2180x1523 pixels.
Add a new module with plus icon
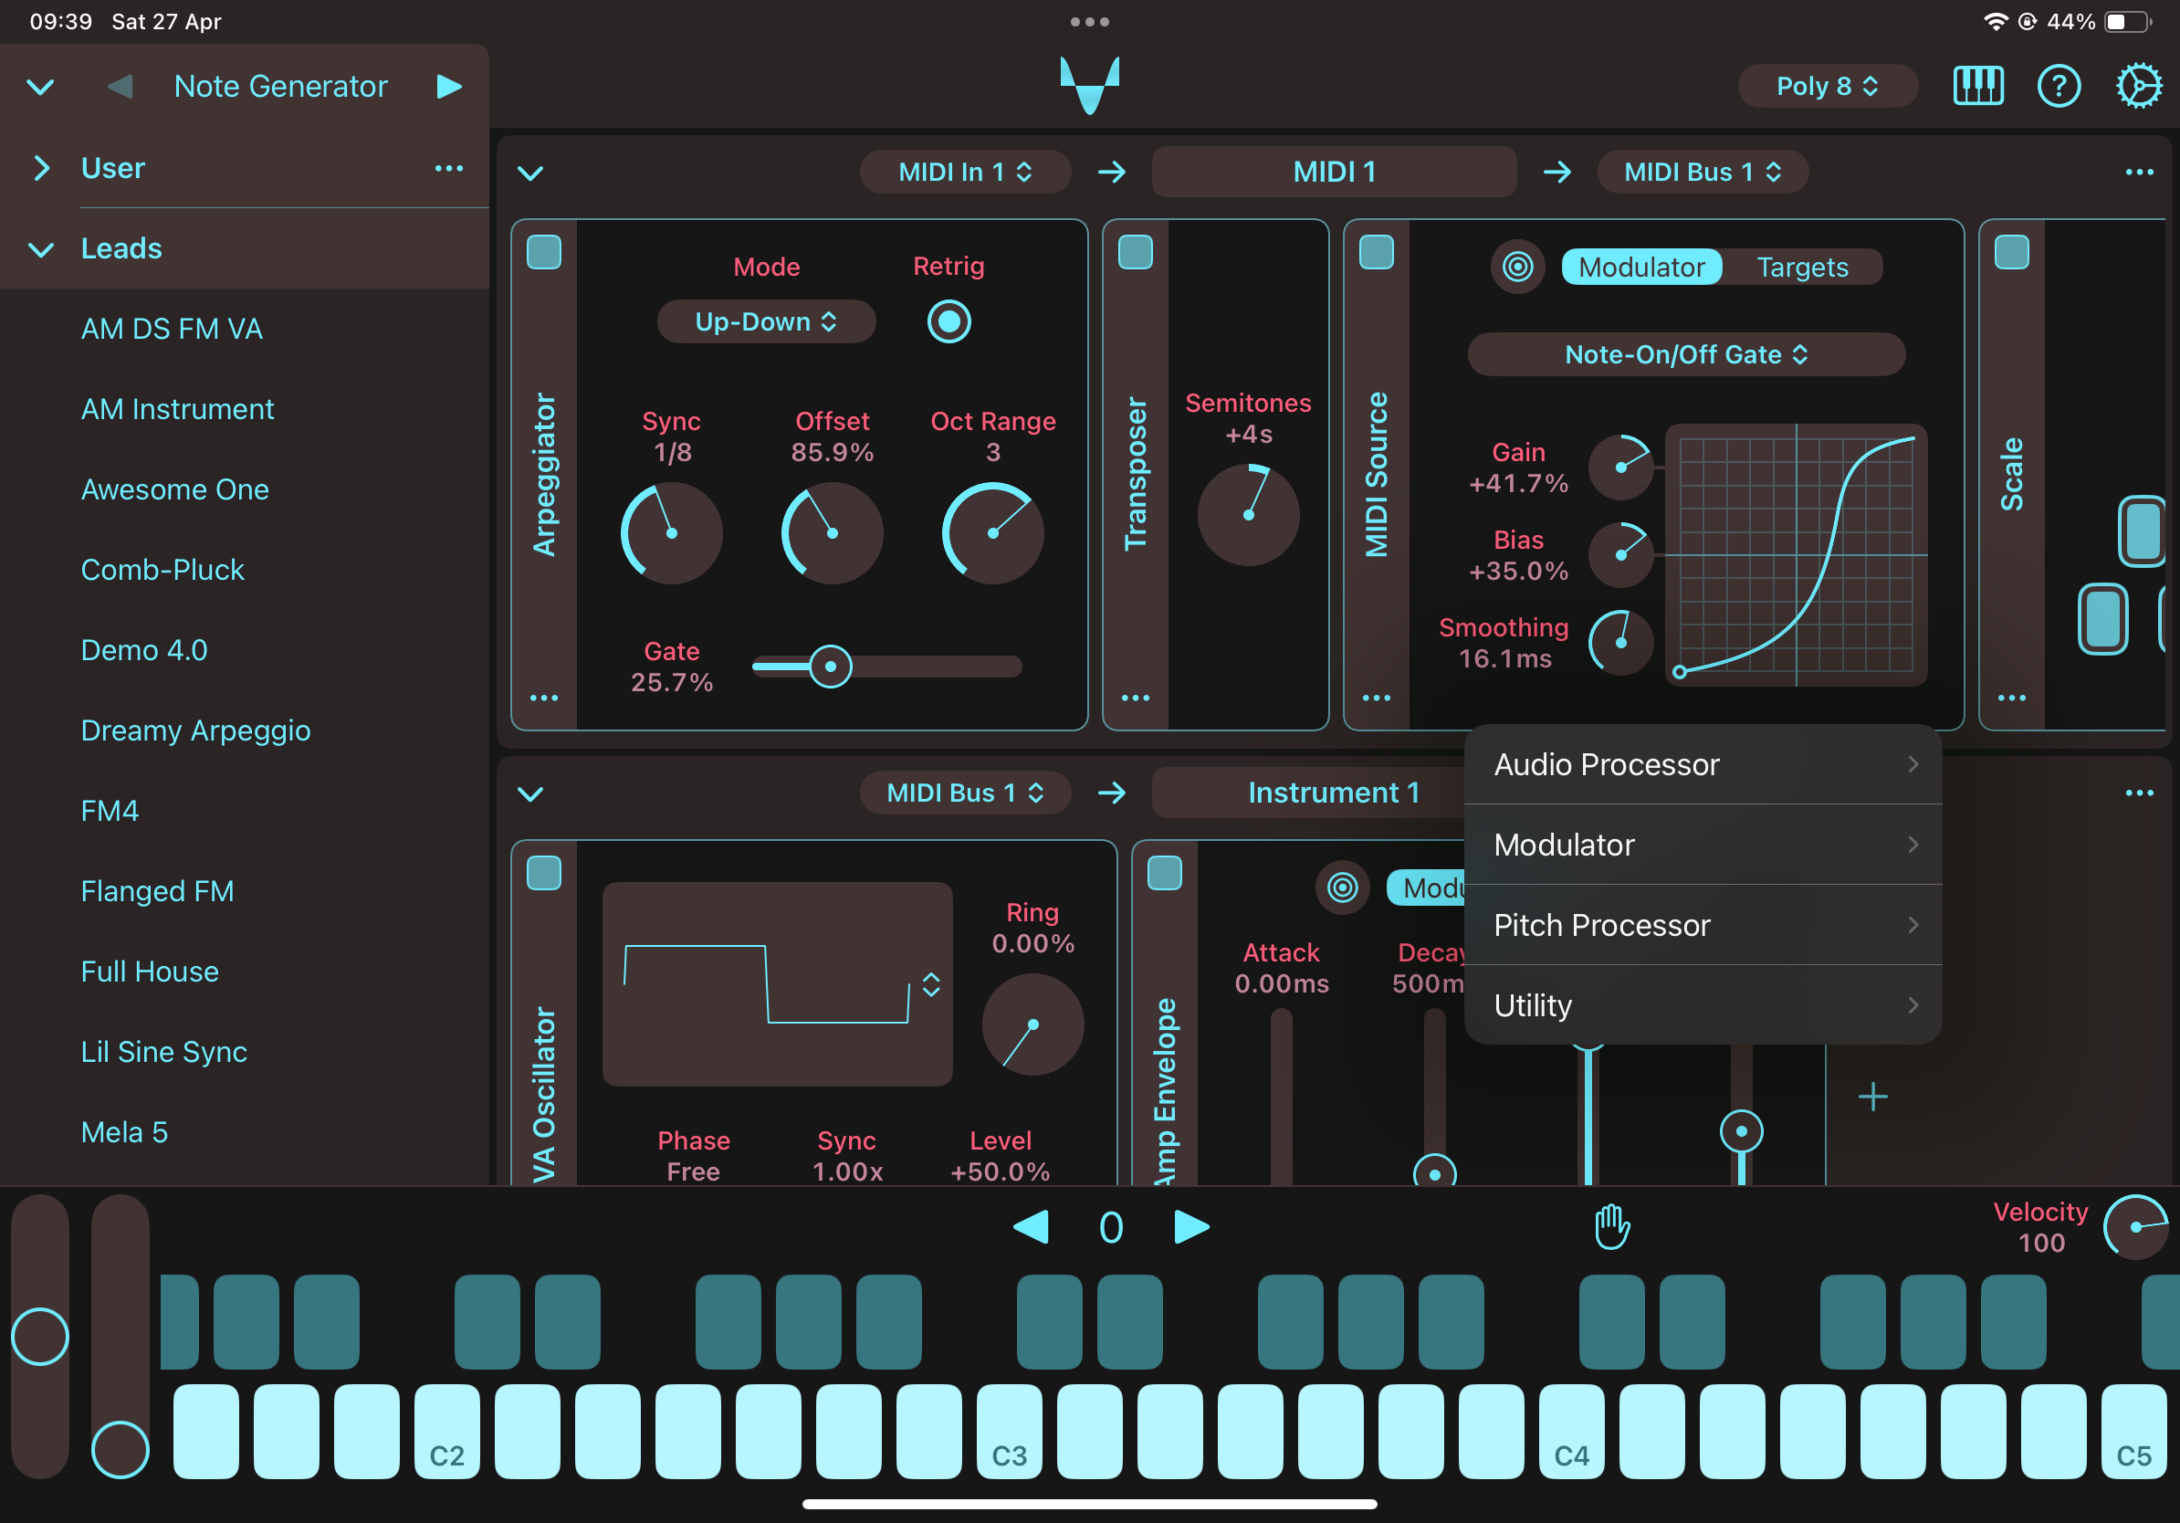(1872, 1097)
